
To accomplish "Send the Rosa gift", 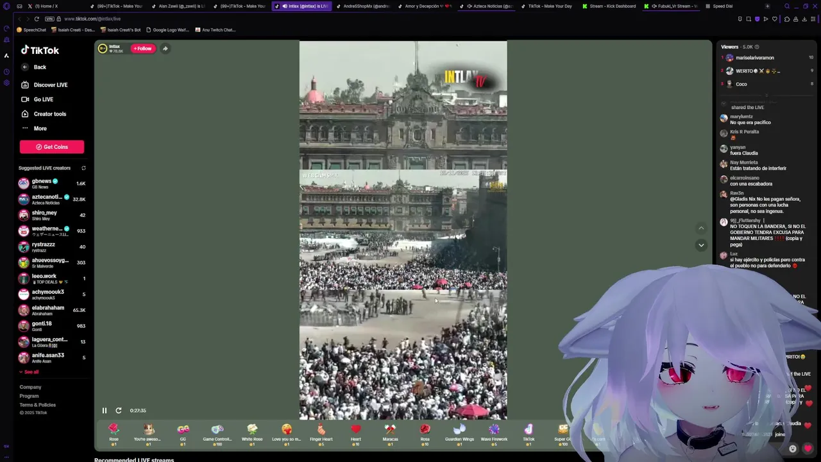I will pyautogui.click(x=425, y=434).
